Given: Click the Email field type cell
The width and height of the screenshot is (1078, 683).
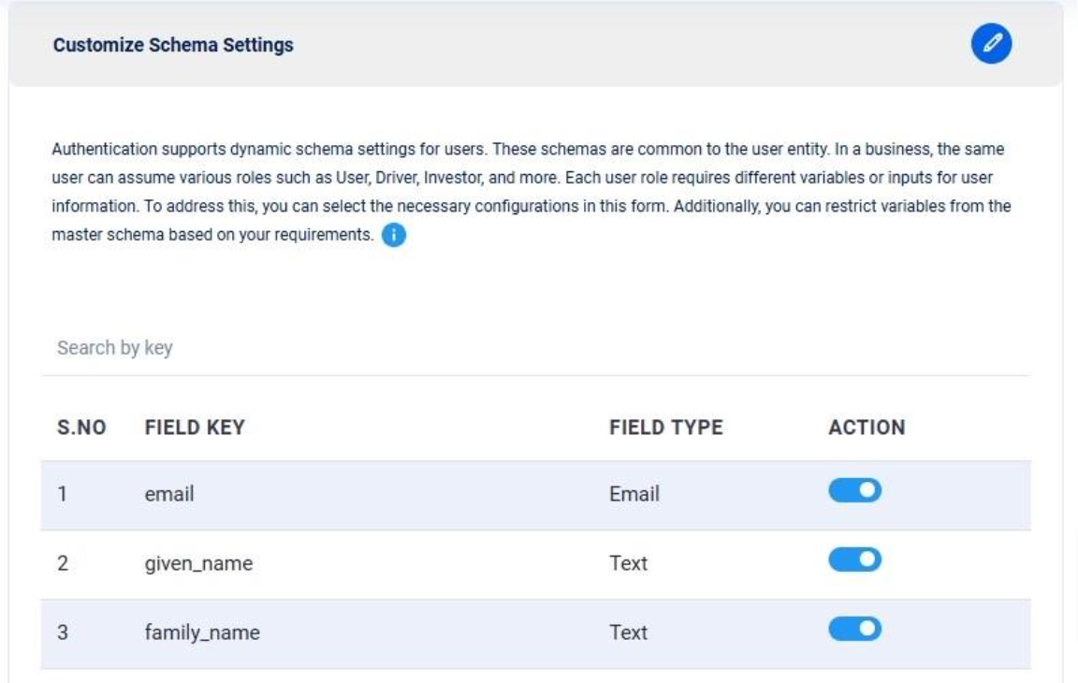Looking at the screenshot, I should pos(634,494).
